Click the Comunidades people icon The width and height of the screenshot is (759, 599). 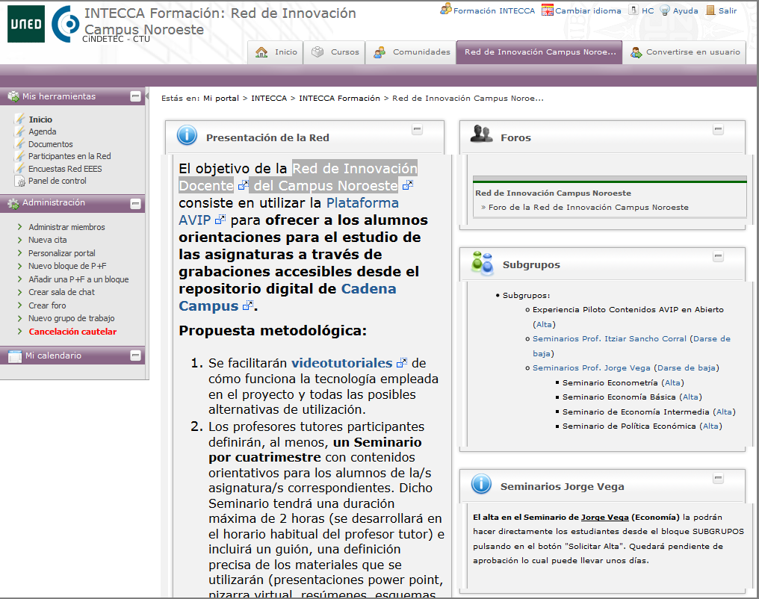click(379, 52)
